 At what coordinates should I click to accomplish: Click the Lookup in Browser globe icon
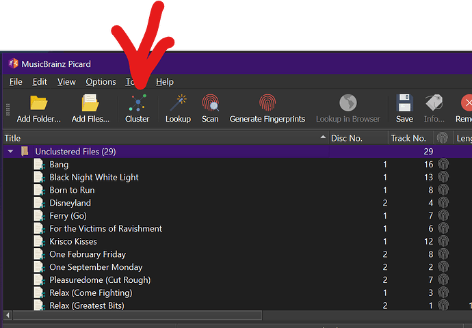[348, 102]
